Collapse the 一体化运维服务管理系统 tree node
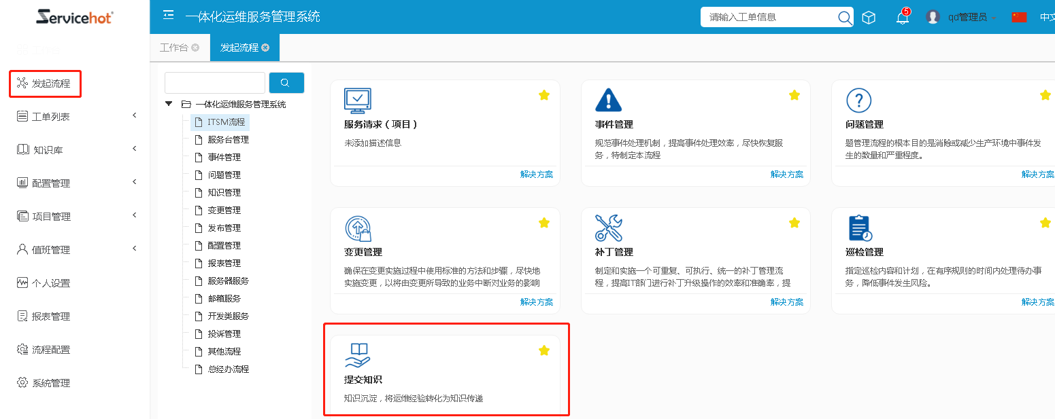 click(x=167, y=103)
